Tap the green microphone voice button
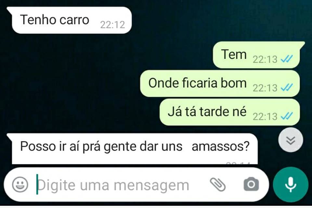Viewport: 312px width, 208px height. pyautogui.click(x=290, y=185)
